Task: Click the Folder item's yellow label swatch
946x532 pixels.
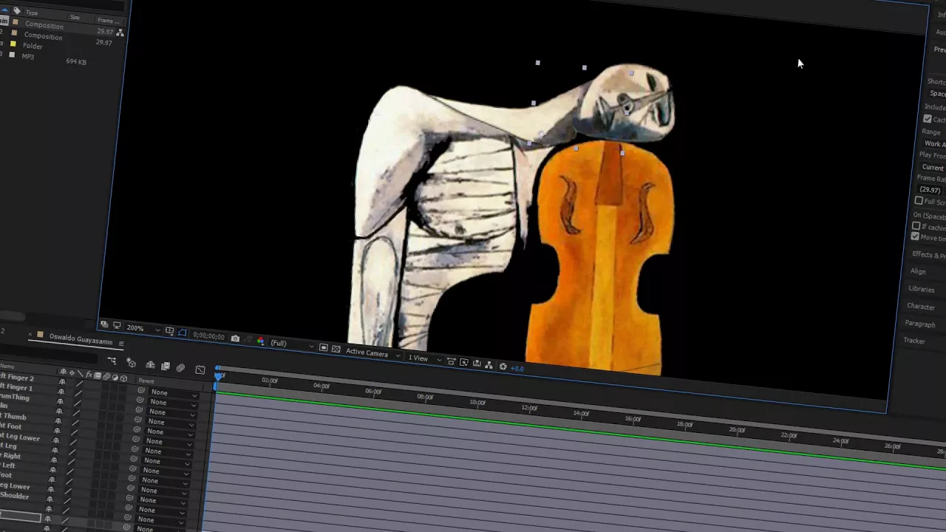Action: pos(13,44)
